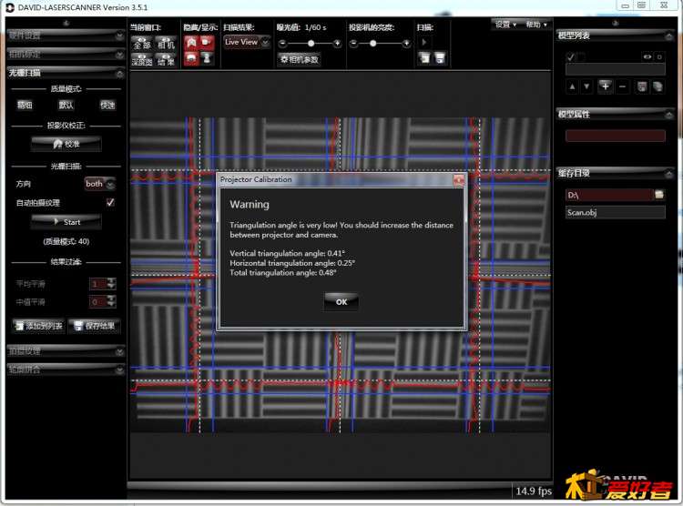Select 默认 default quality mode

[x=66, y=105]
